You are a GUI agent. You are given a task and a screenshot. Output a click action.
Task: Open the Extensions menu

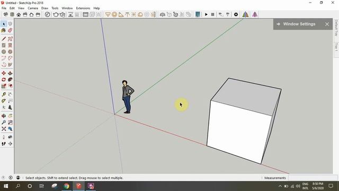pyautogui.click(x=83, y=8)
